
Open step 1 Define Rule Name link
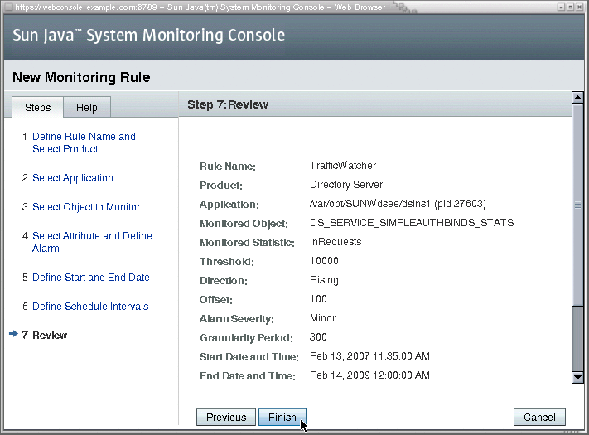tap(84, 143)
